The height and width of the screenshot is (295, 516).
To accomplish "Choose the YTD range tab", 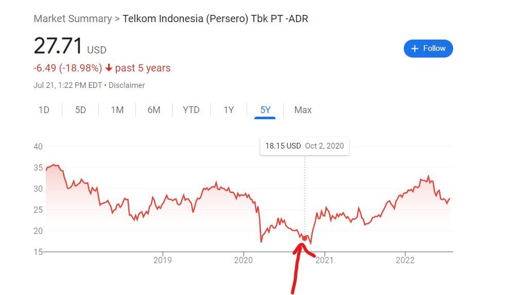I will coord(191,110).
